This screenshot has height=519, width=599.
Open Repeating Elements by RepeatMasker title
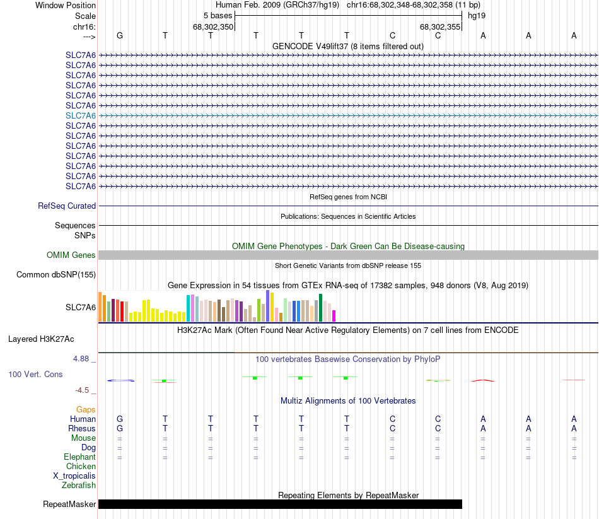point(348,495)
